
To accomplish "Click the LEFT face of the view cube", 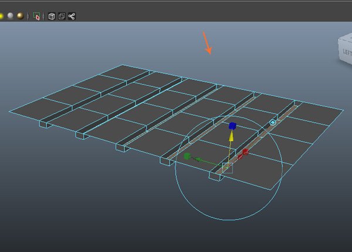I will pyautogui.click(x=346, y=52).
